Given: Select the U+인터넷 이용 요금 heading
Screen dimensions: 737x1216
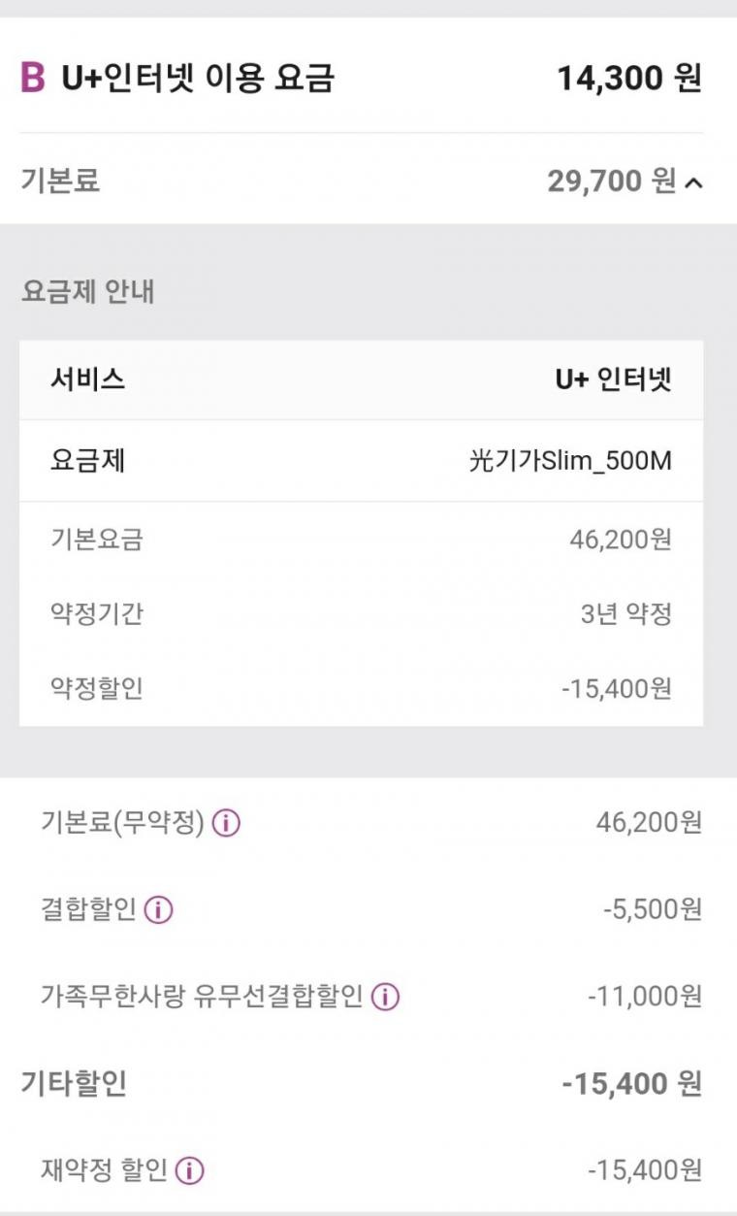Looking at the screenshot, I should click(198, 78).
